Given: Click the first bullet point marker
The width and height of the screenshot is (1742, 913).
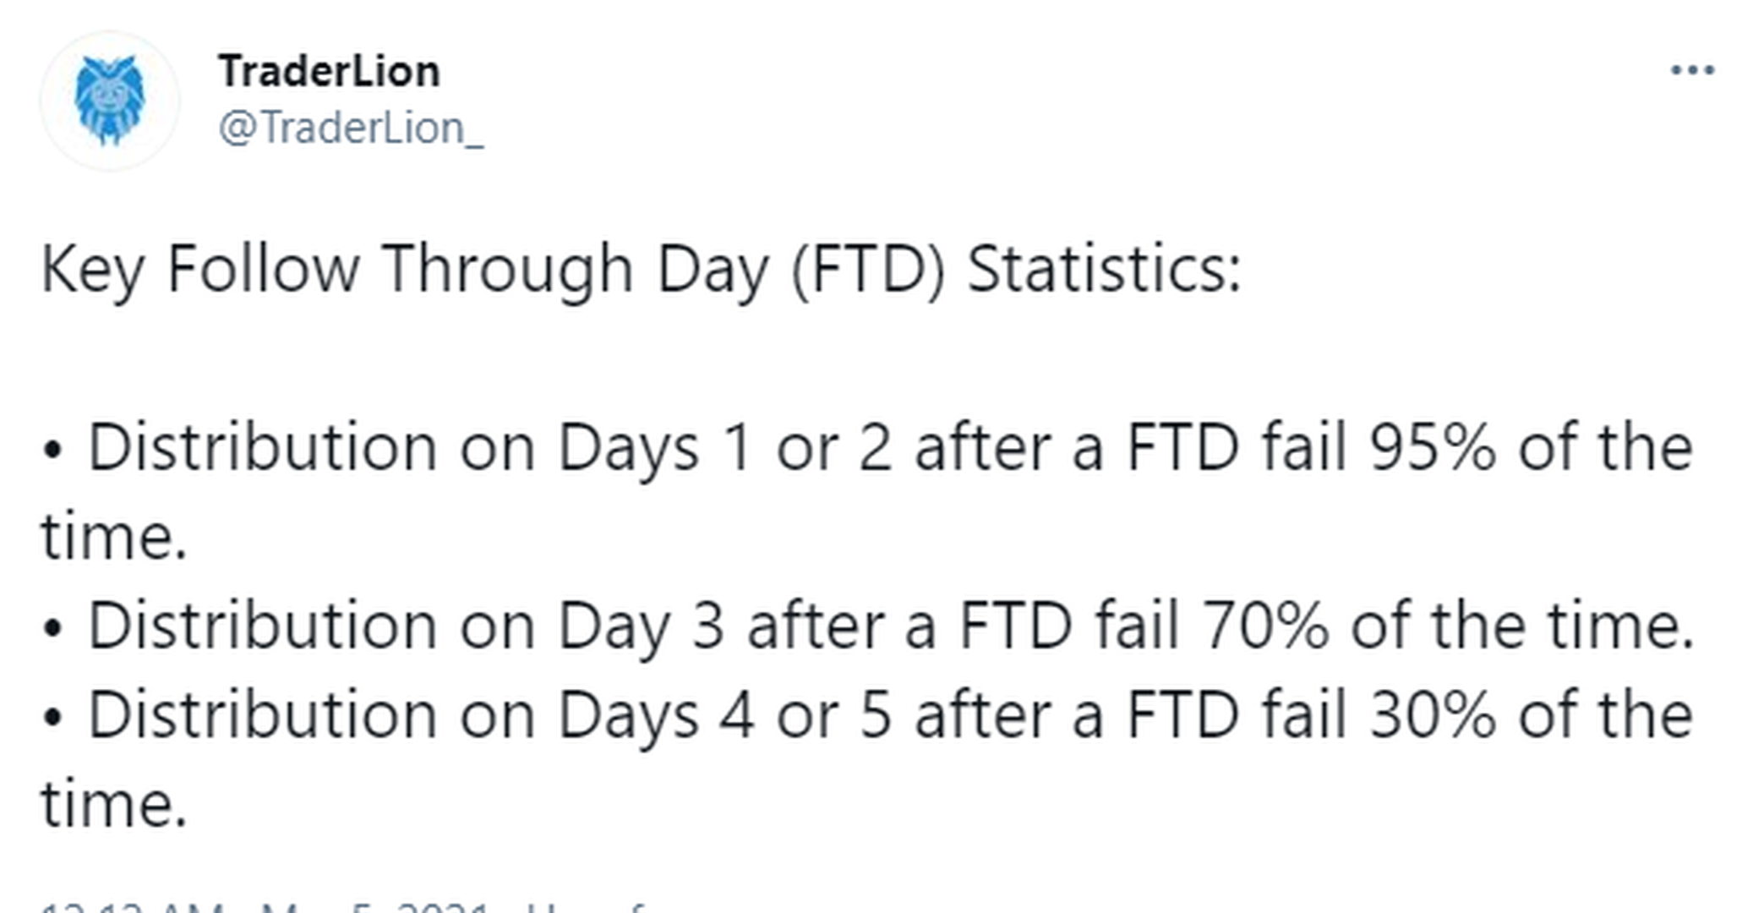Looking at the screenshot, I should (x=52, y=451).
